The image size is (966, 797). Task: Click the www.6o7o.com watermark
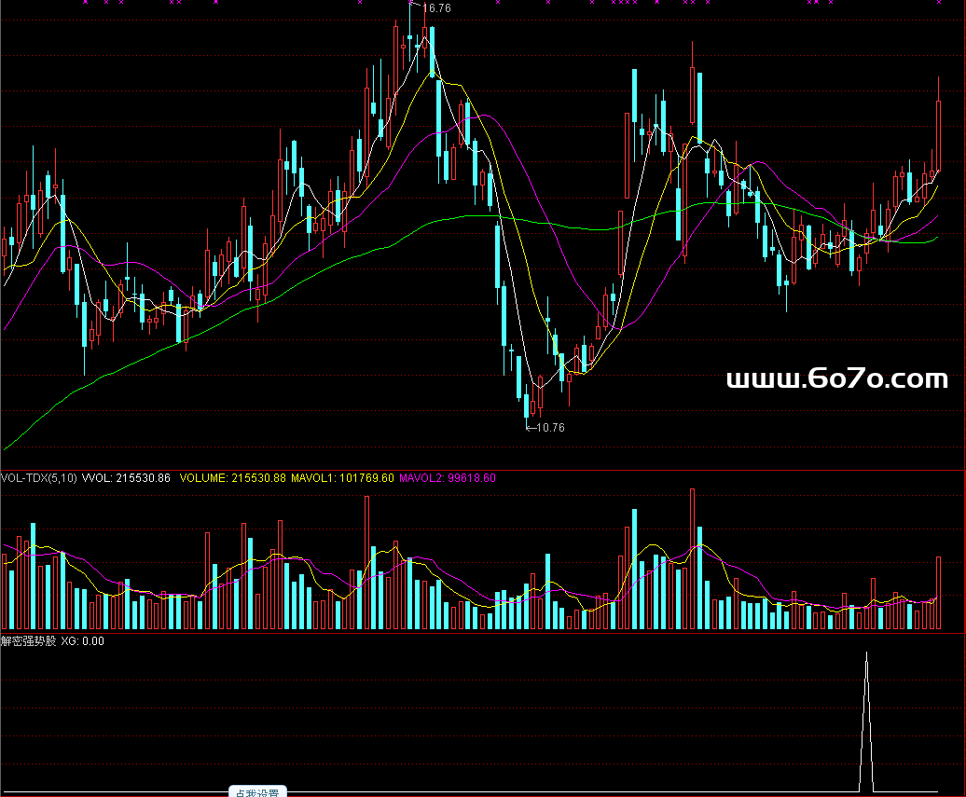pyautogui.click(x=836, y=379)
